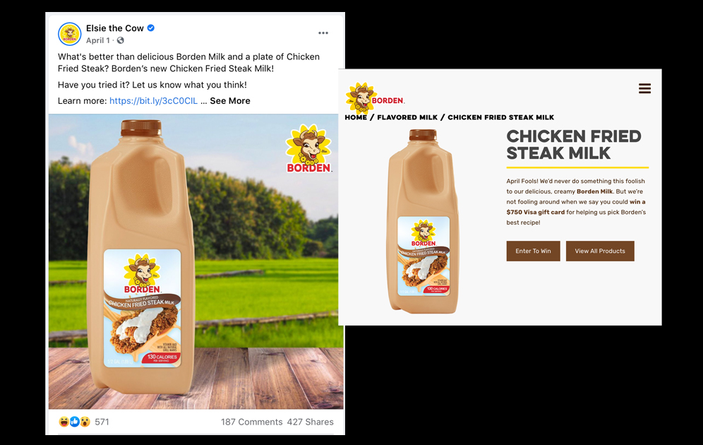Open the 187 Comments link
Image resolution: width=703 pixels, height=445 pixels.
pyautogui.click(x=251, y=422)
